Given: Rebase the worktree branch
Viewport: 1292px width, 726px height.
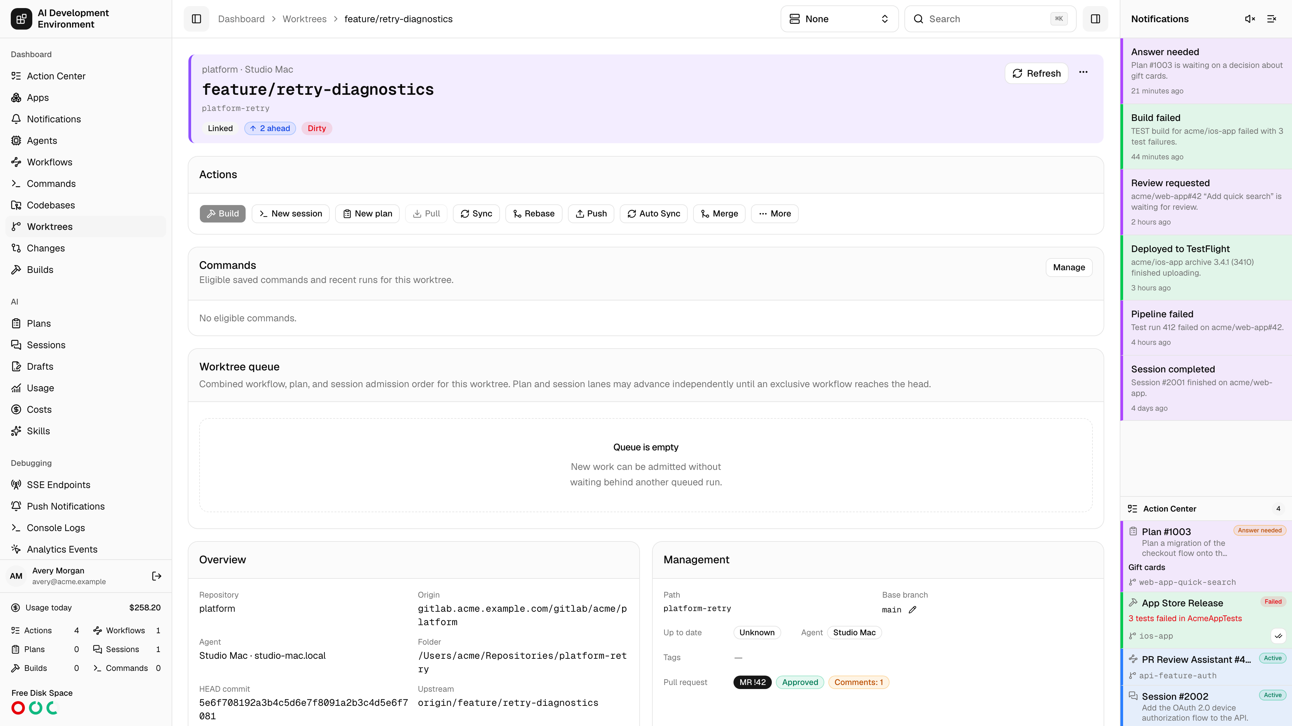Looking at the screenshot, I should (x=534, y=213).
